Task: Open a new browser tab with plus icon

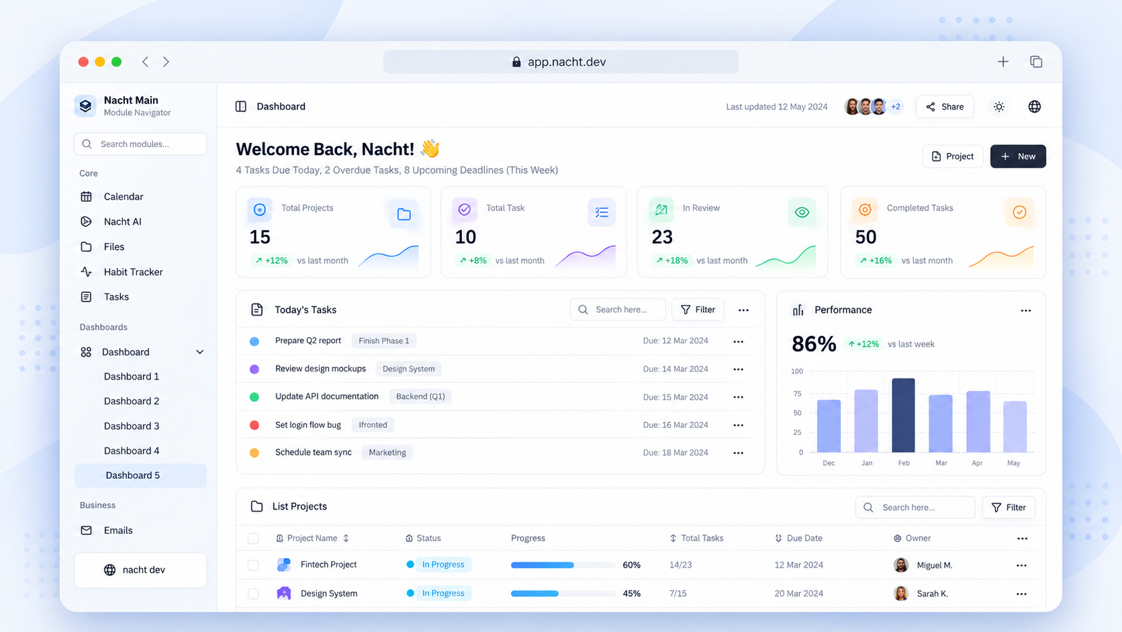Action: pyautogui.click(x=1003, y=62)
